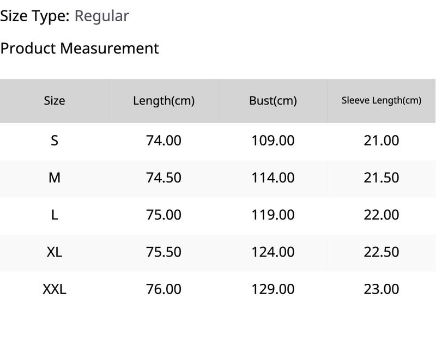Click the XL size row label
Image resolution: width=436 pixels, height=347 pixels.
tap(55, 252)
